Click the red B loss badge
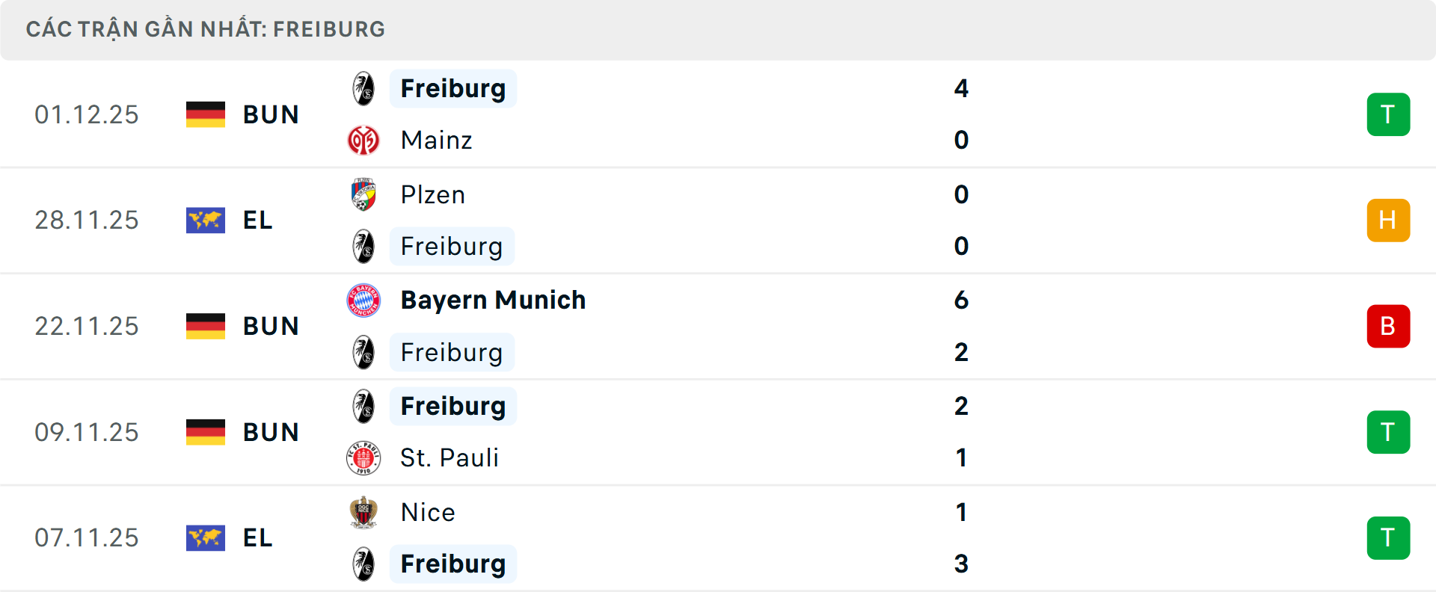Image resolution: width=1436 pixels, height=592 pixels. click(x=1388, y=327)
